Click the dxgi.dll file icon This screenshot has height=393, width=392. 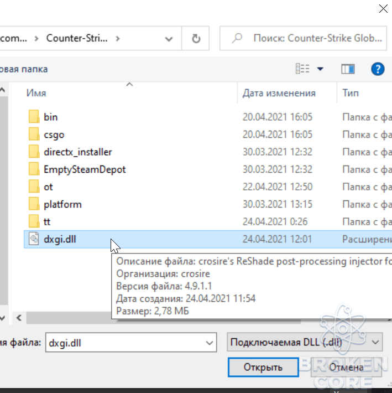tap(34, 239)
